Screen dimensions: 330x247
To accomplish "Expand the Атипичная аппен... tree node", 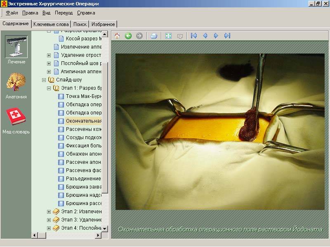I will click(49, 72).
